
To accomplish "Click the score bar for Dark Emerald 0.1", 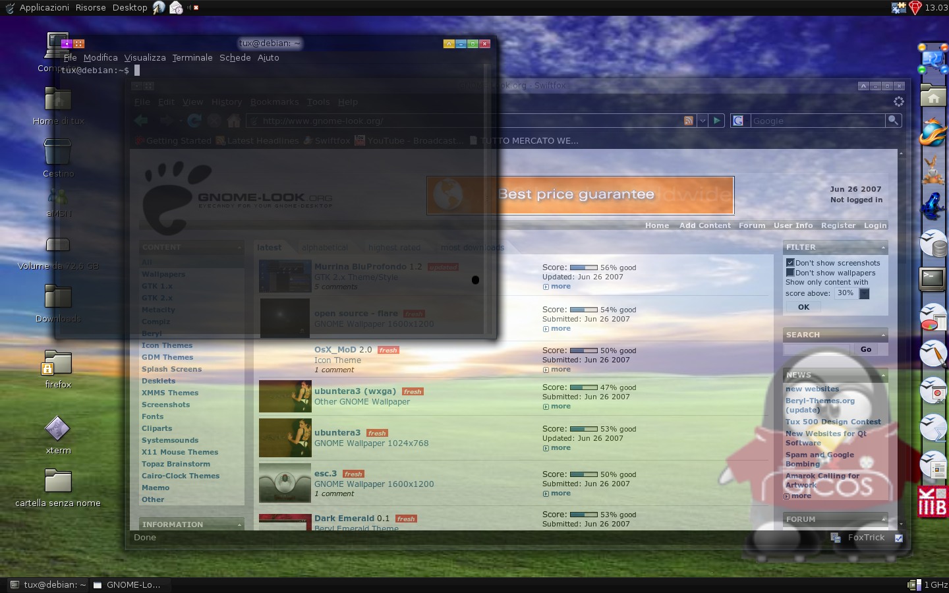I will click(583, 515).
